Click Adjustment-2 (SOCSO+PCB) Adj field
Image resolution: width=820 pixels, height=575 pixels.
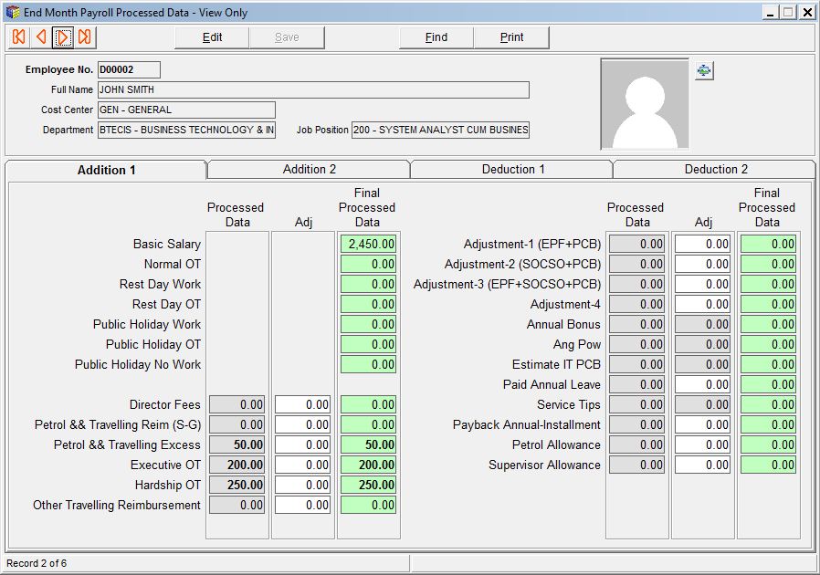coord(702,264)
